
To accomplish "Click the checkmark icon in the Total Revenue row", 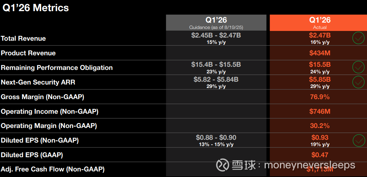I will 358,38.
